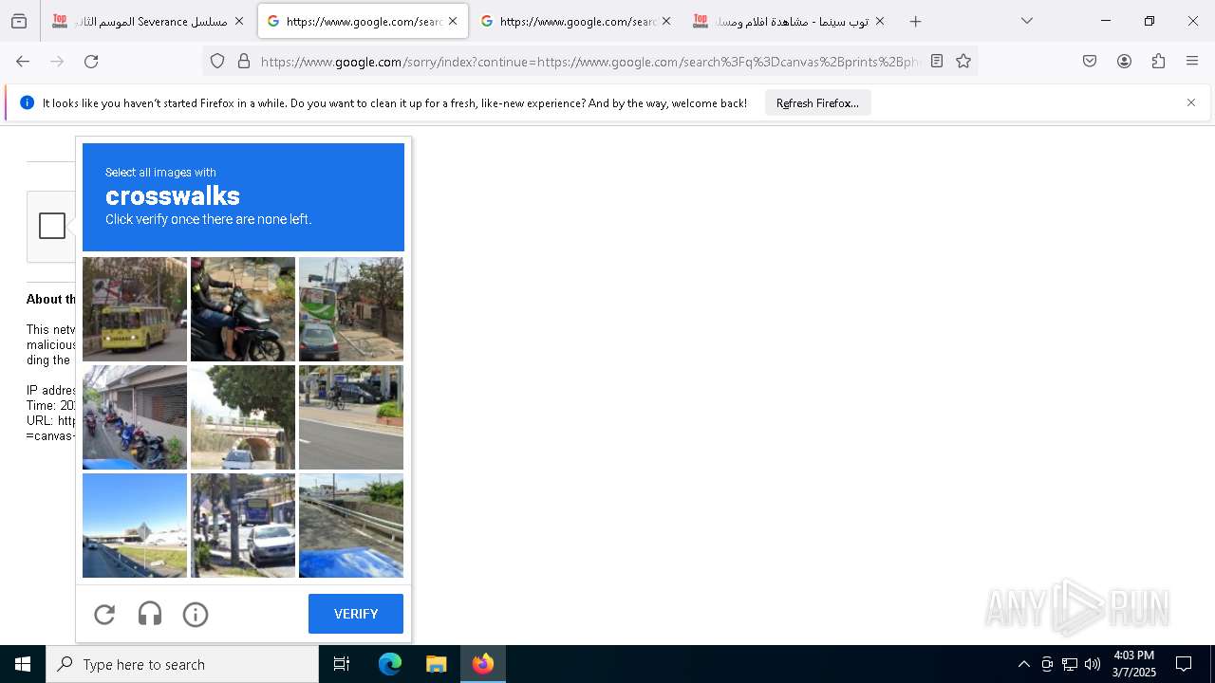
Task: View site security padlock information
Action: point(244,61)
